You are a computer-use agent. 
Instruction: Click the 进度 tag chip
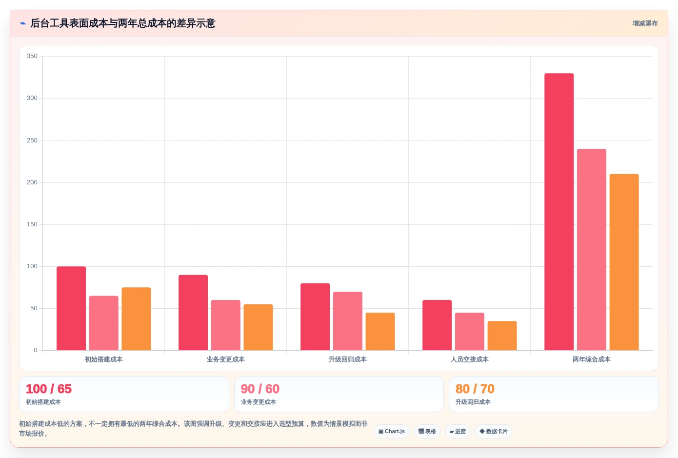tap(458, 432)
